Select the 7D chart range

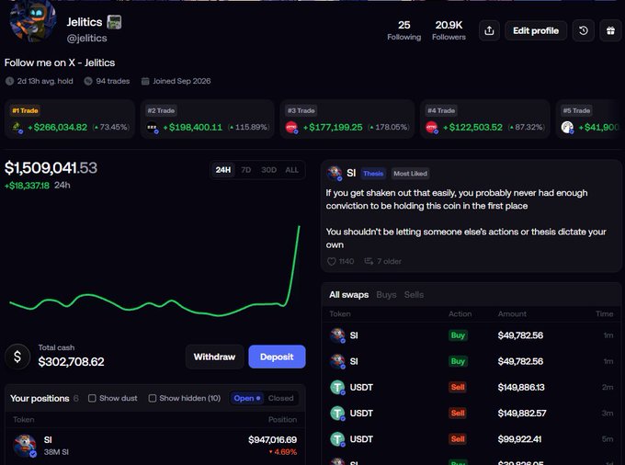pos(246,170)
